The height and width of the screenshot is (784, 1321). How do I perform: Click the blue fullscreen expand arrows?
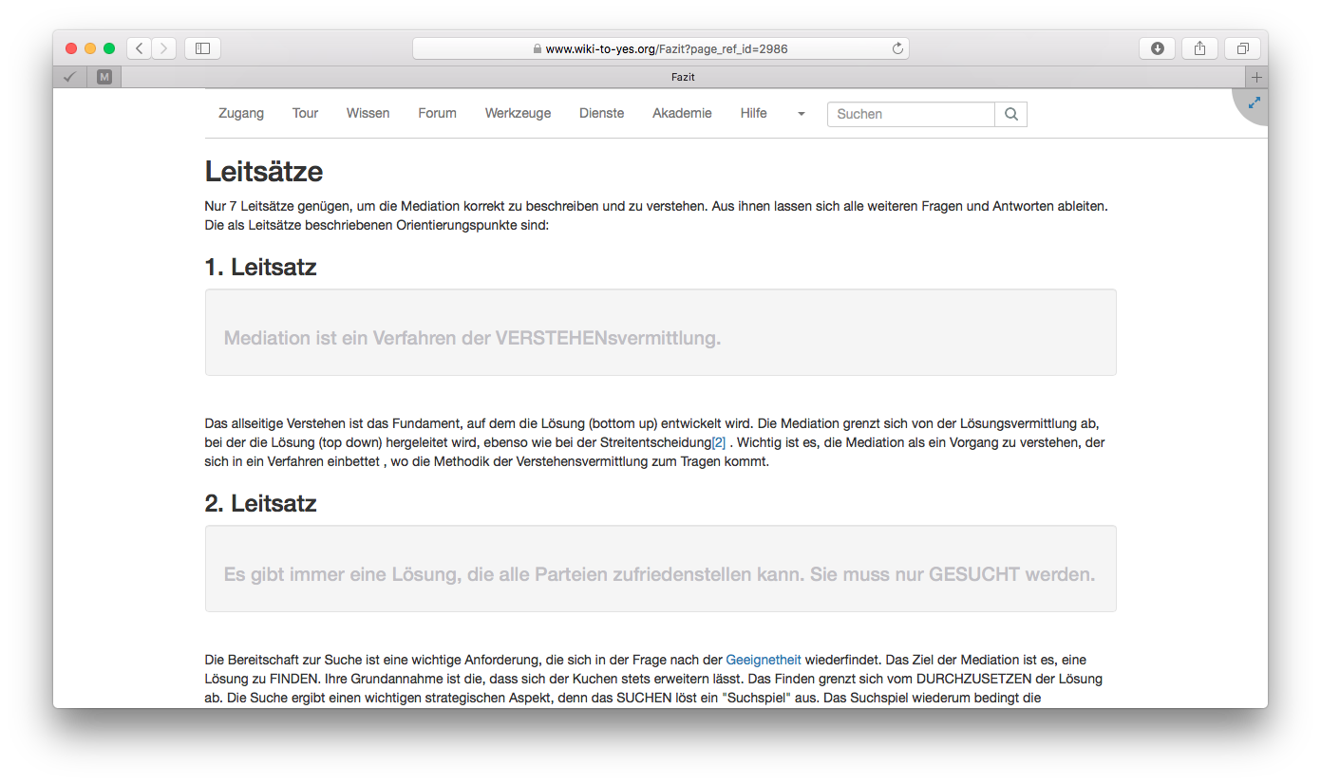point(1254,103)
